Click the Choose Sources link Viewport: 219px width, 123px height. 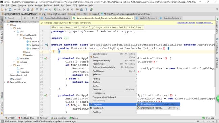point(204,23)
